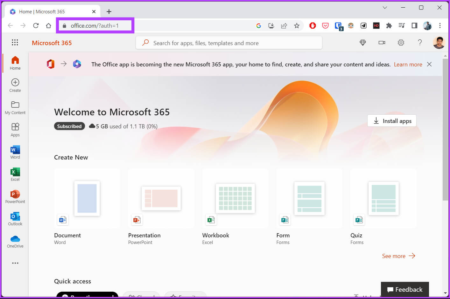
Task: Dismiss the Microsoft 365 banner
Action: (429, 64)
